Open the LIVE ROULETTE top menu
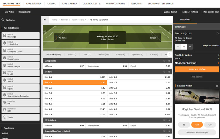The image size is (220, 139). [91, 4]
